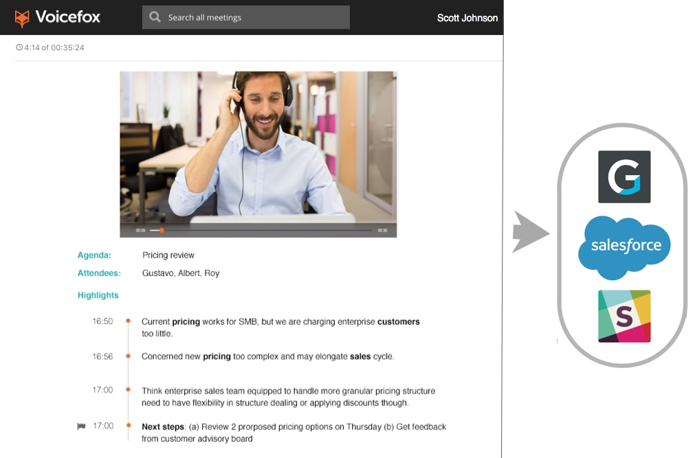
Task: Jump to the 16:50 highlight timestamp
Action: 102,321
